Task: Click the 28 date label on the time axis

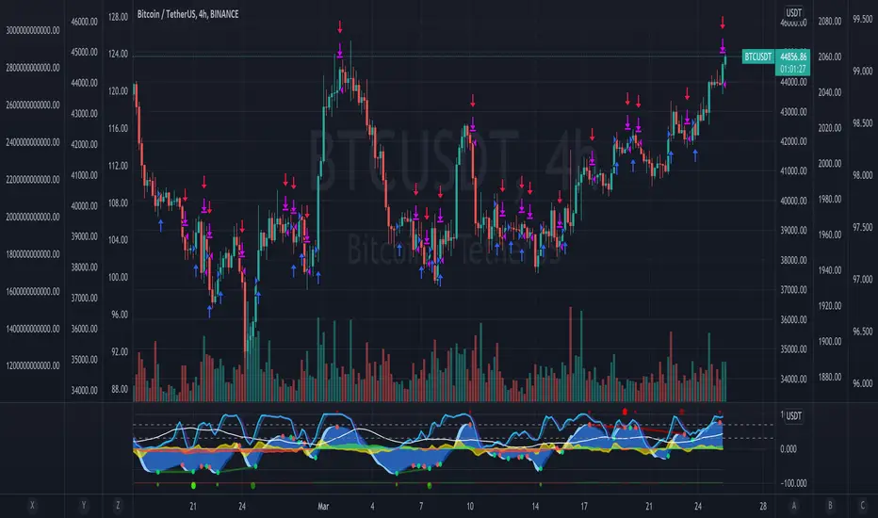Action: [763, 507]
